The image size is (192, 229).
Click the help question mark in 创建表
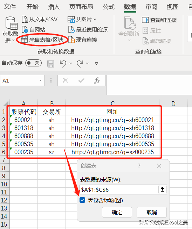pos(139,166)
